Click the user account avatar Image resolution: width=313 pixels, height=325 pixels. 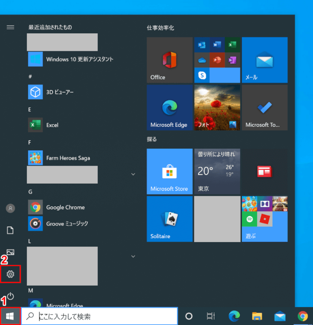click(11, 208)
